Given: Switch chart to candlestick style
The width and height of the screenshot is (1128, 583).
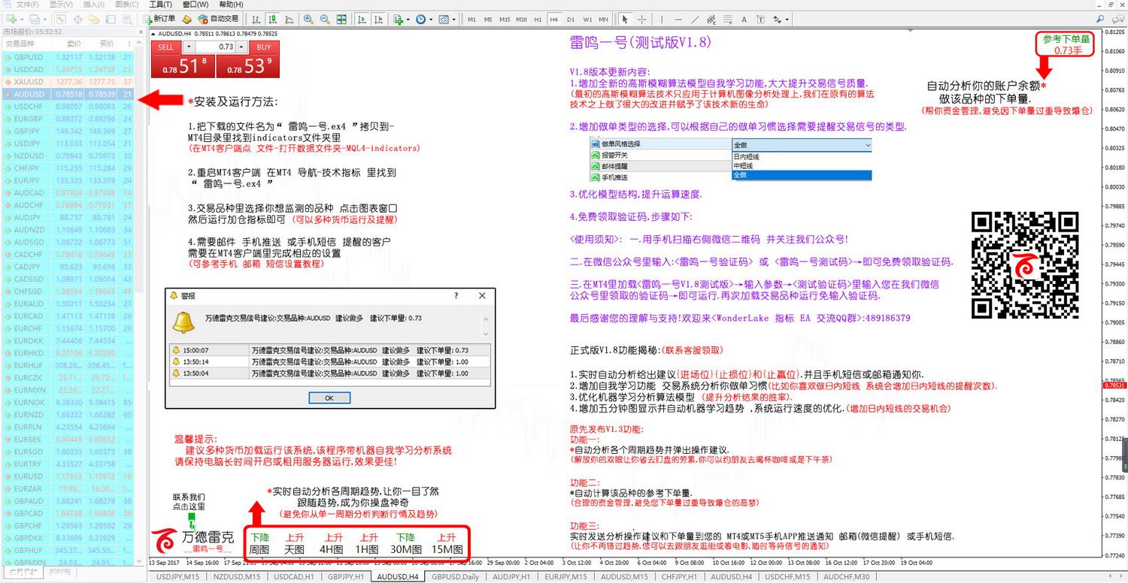Looking at the screenshot, I should tap(273, 19).
